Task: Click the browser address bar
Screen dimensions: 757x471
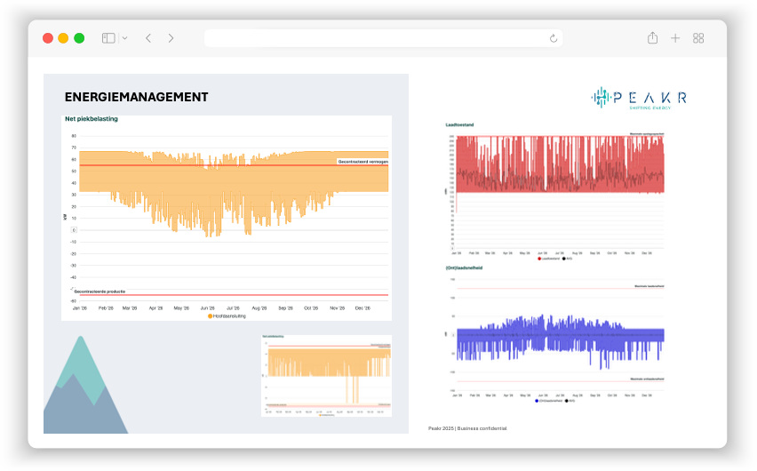Action: tap(373, 38)
